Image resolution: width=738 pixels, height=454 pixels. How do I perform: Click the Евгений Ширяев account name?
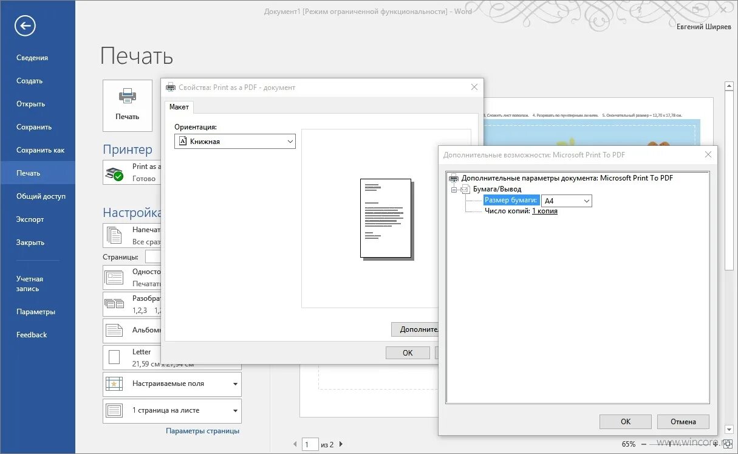coord(704,27)
